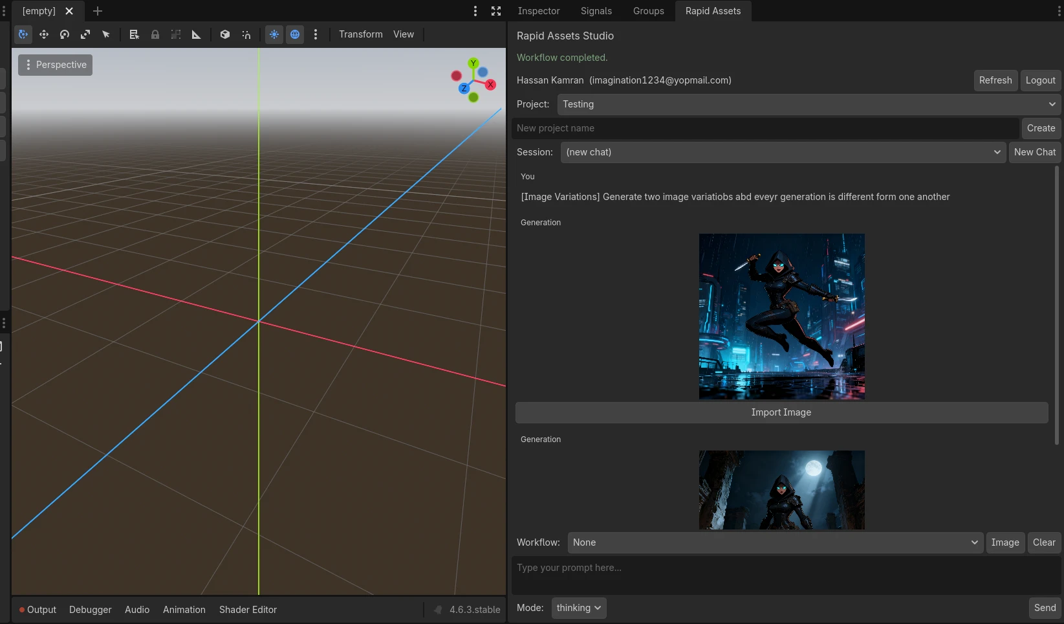Image resolution: width=1064 pixels, height=624 pixels.
Task: Click the chat panel vertical scrollbar
Action: [x=1057, y=306]
